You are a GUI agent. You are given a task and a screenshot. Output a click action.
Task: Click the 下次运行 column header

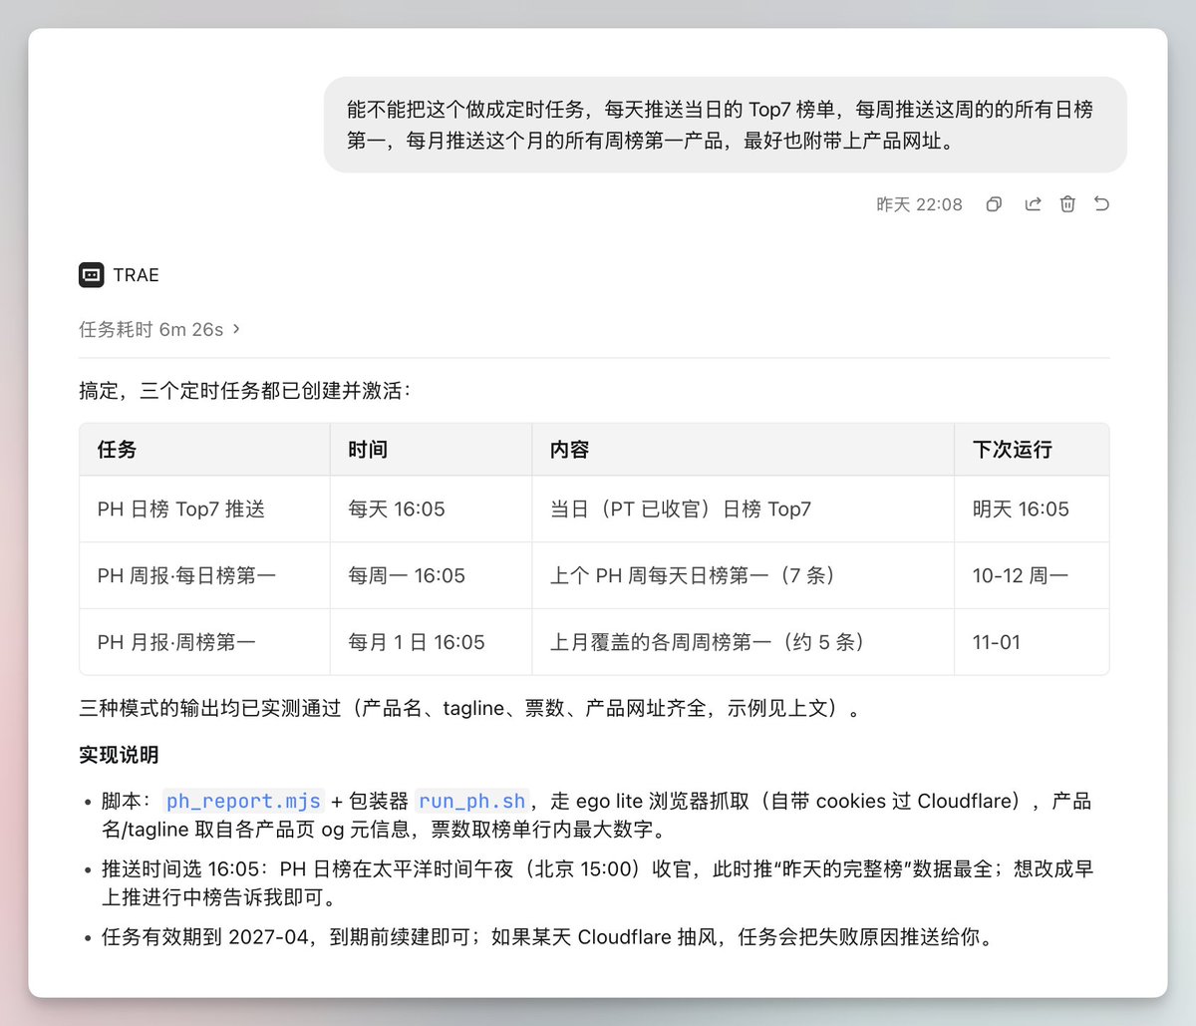point(1032,450)
